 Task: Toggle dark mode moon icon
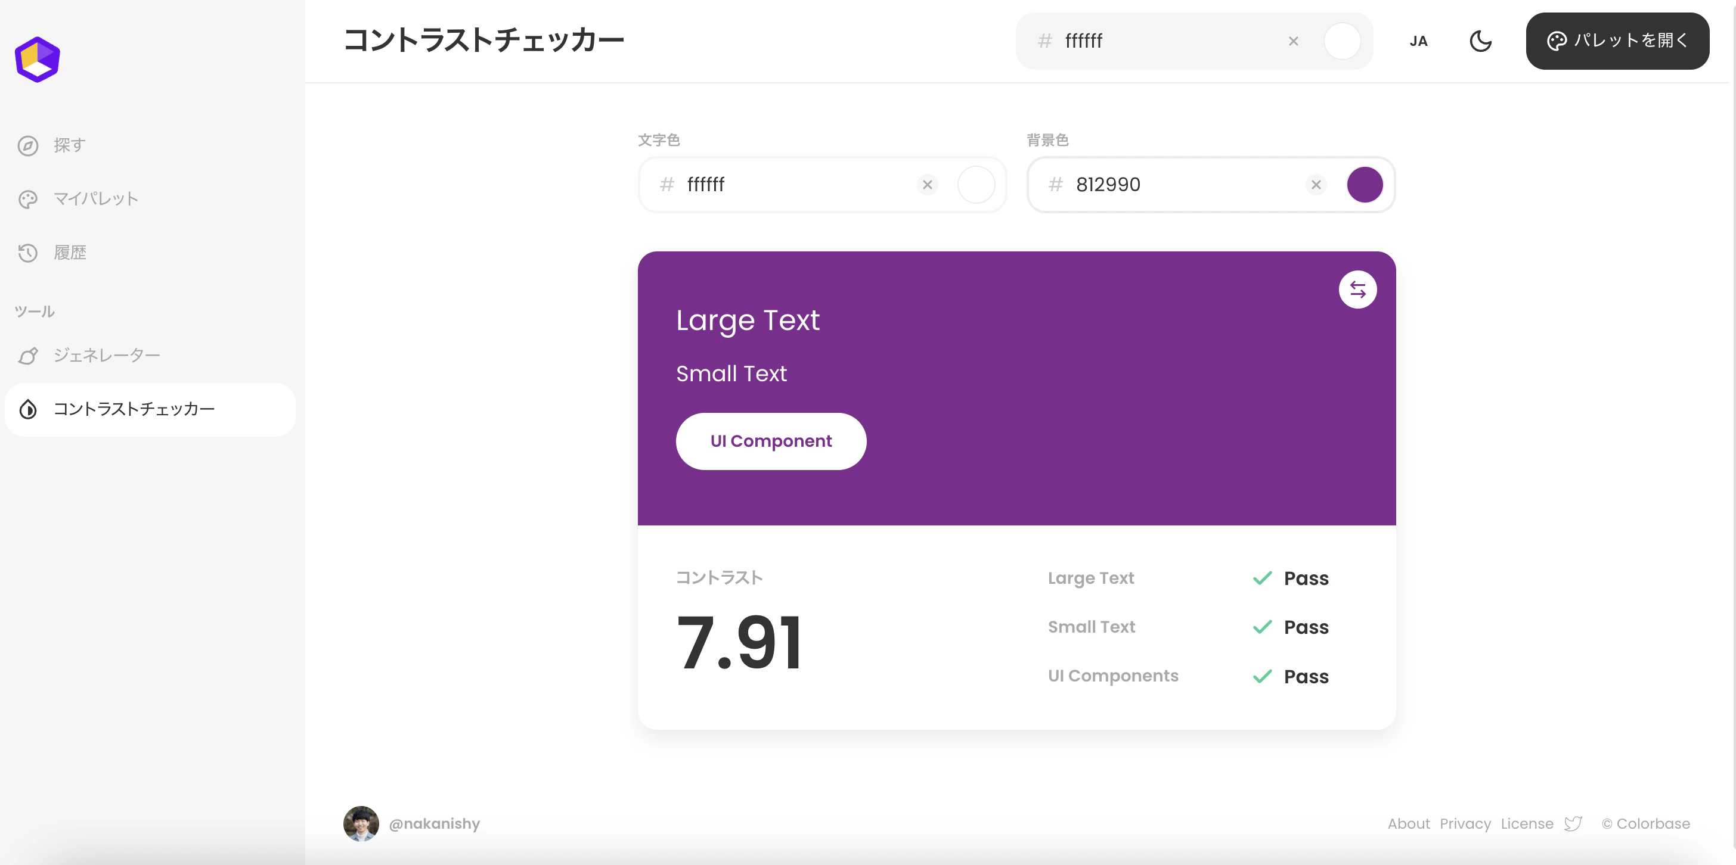point(1481,41)
